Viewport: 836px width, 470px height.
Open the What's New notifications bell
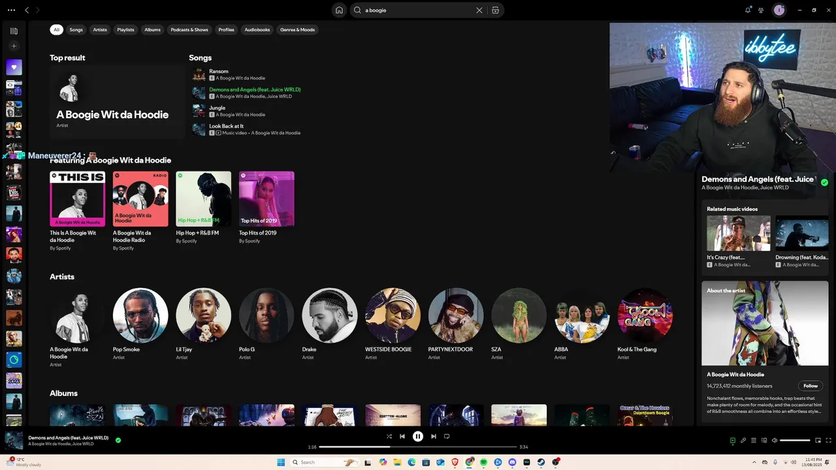tap(748, 10)
